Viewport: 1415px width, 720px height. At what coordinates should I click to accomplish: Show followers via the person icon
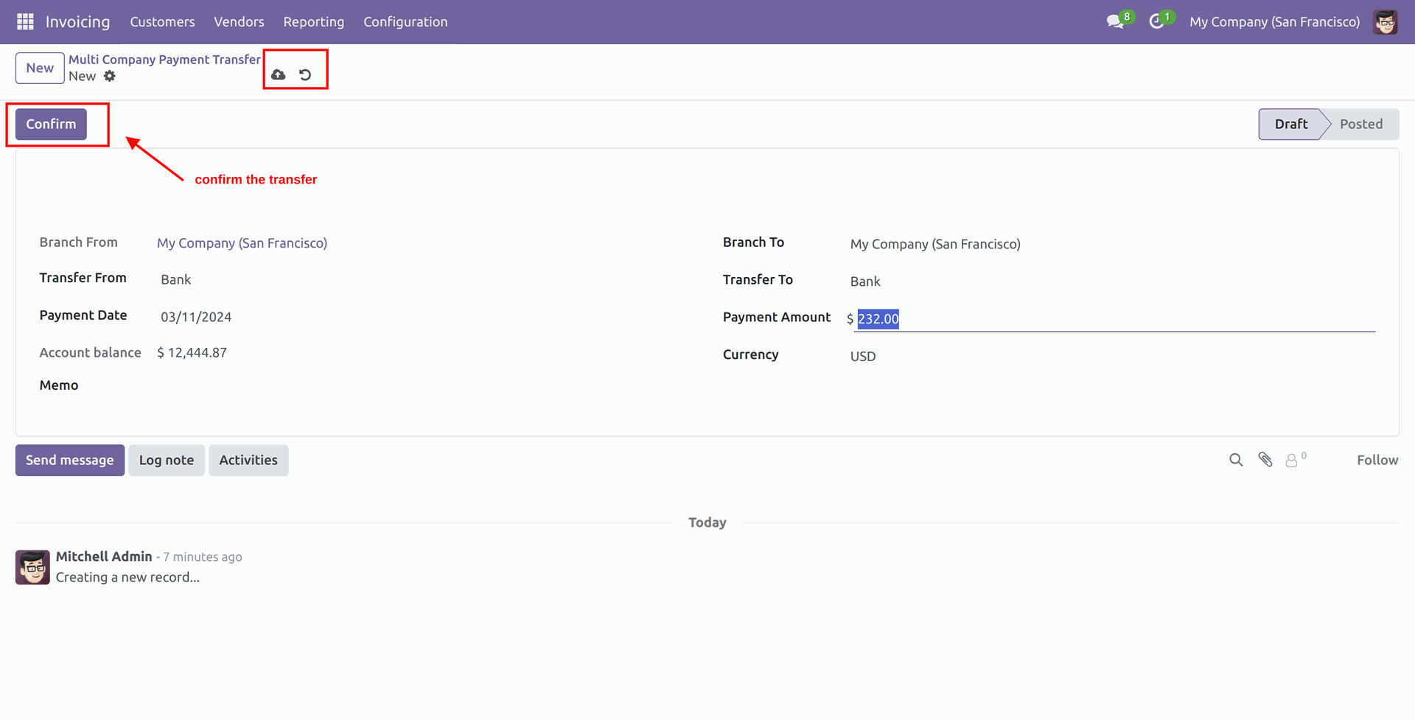pyautogui.click(x=1292, y=460)
